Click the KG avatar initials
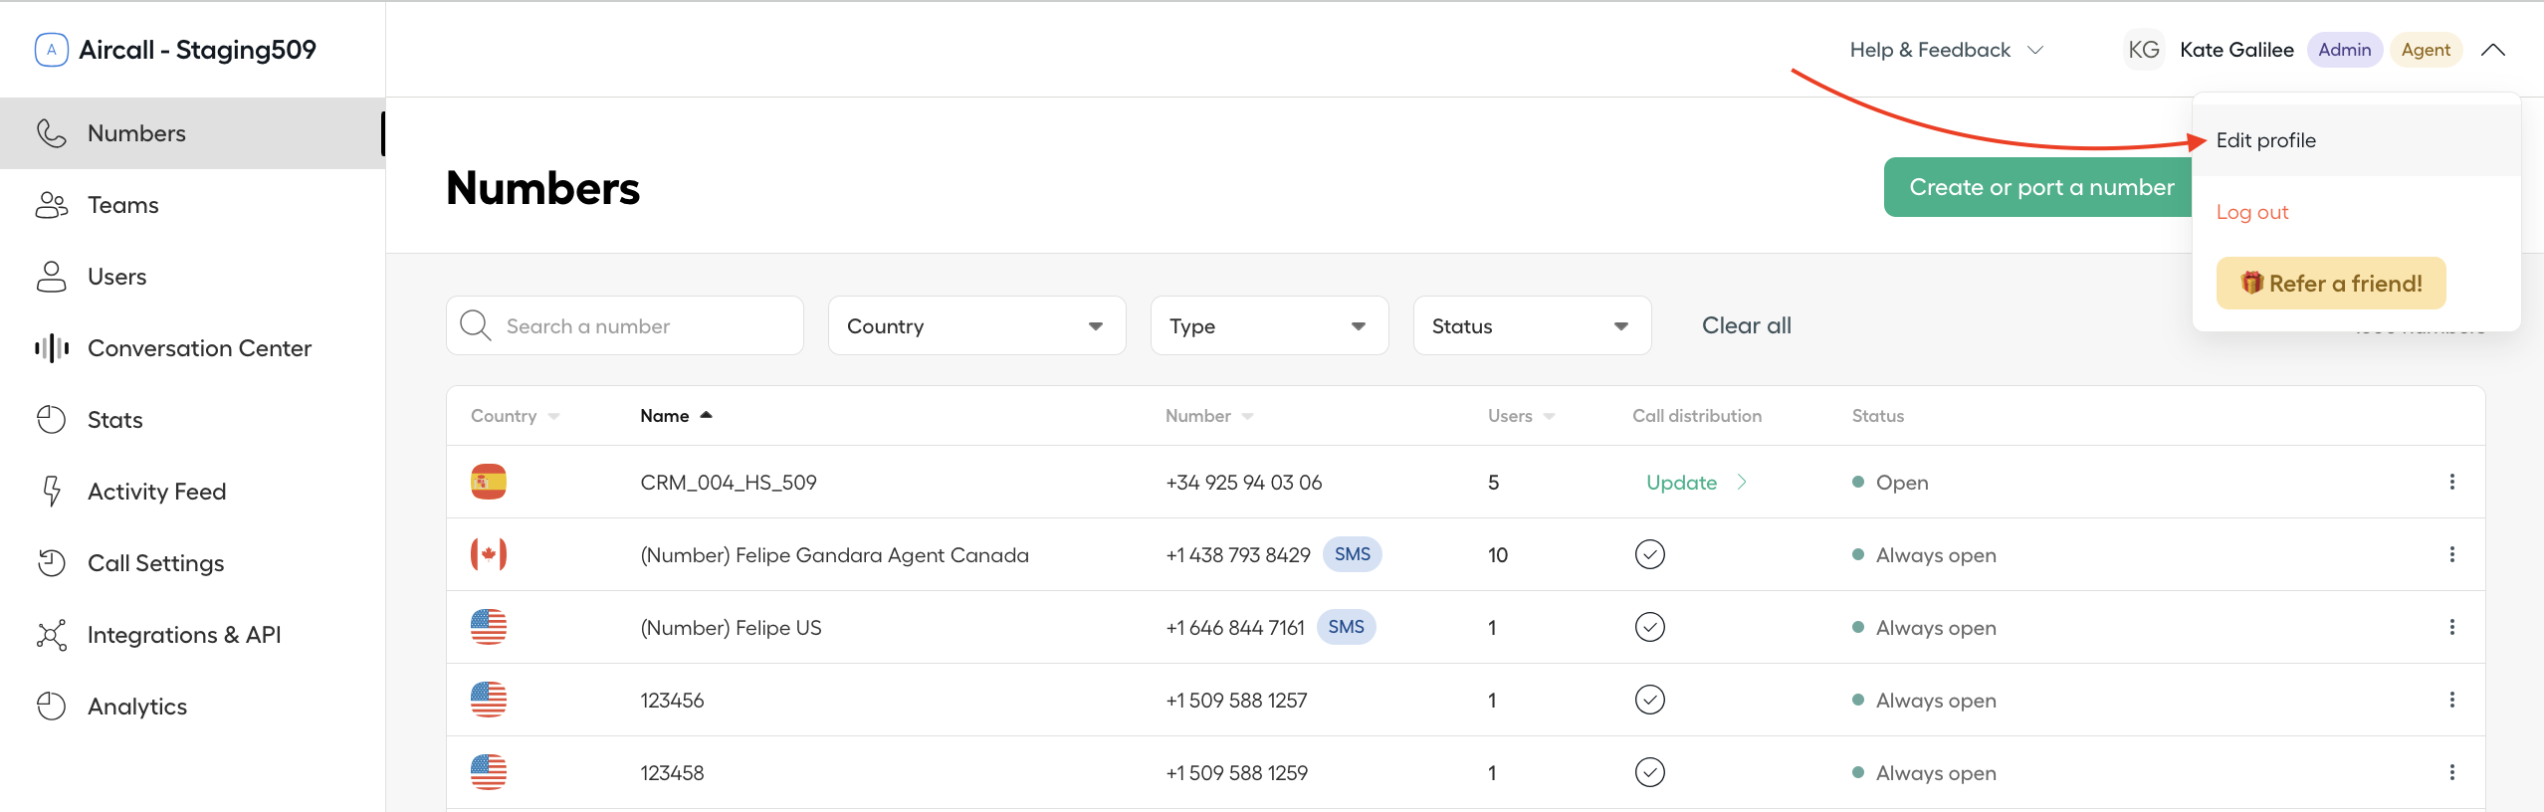This screenshot has width=2544, height=812. point(2143,50)
